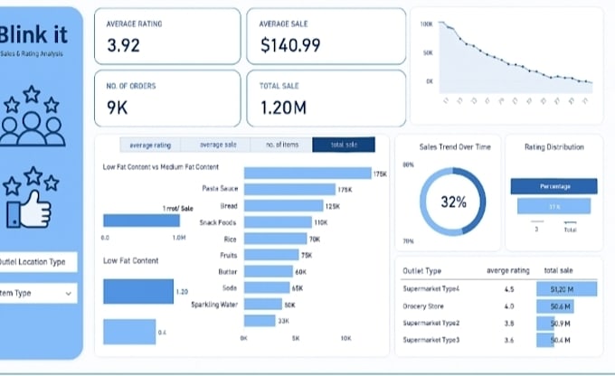
Task: Click the Total Sale 1.20M card
Action: 326,99
